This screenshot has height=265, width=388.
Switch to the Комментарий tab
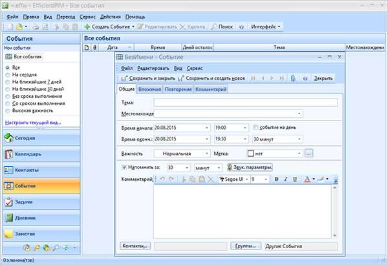click(211, 89)
